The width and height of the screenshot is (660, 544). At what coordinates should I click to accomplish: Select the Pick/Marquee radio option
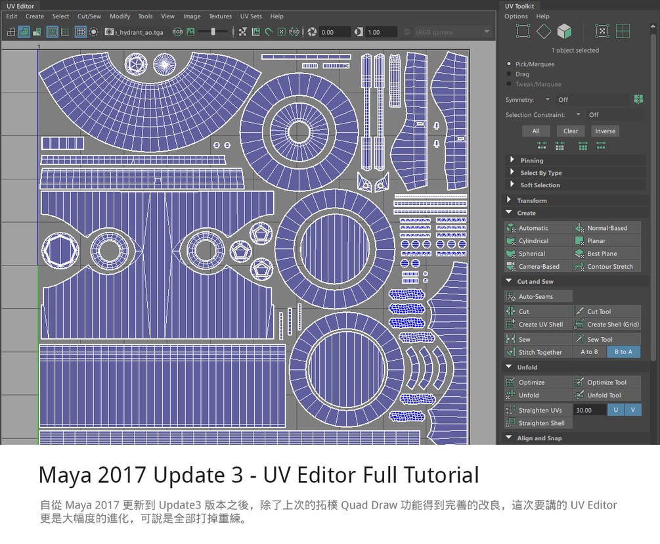coord(509,64)
